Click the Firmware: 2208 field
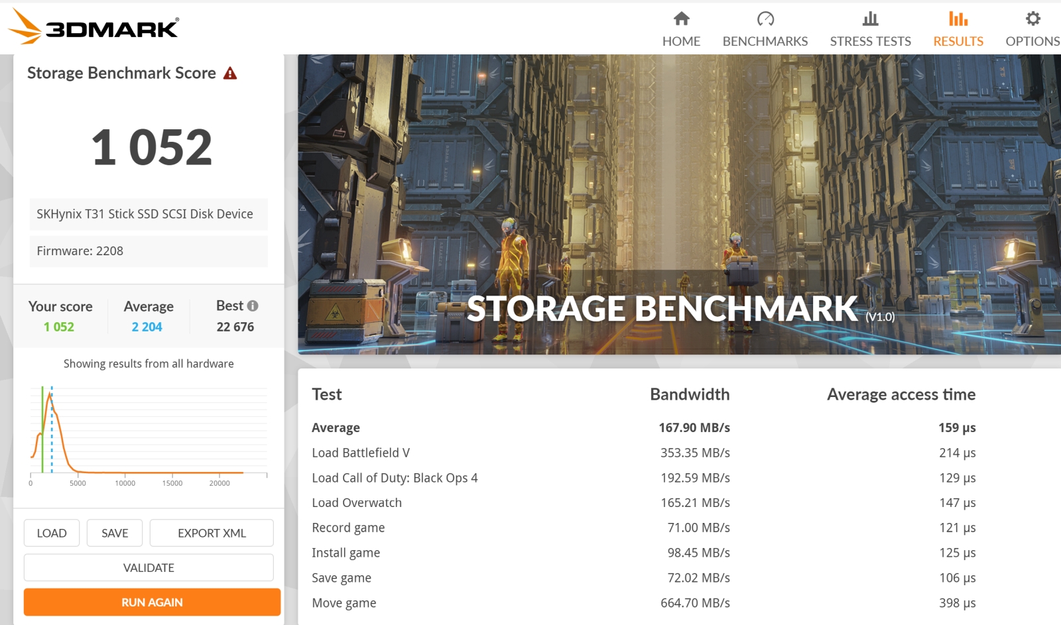 pos(149,251)
